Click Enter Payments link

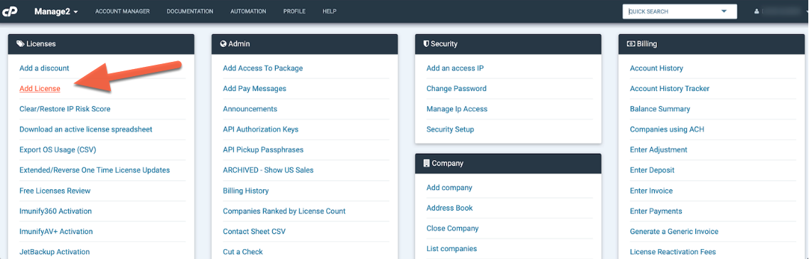click(656, 211)
